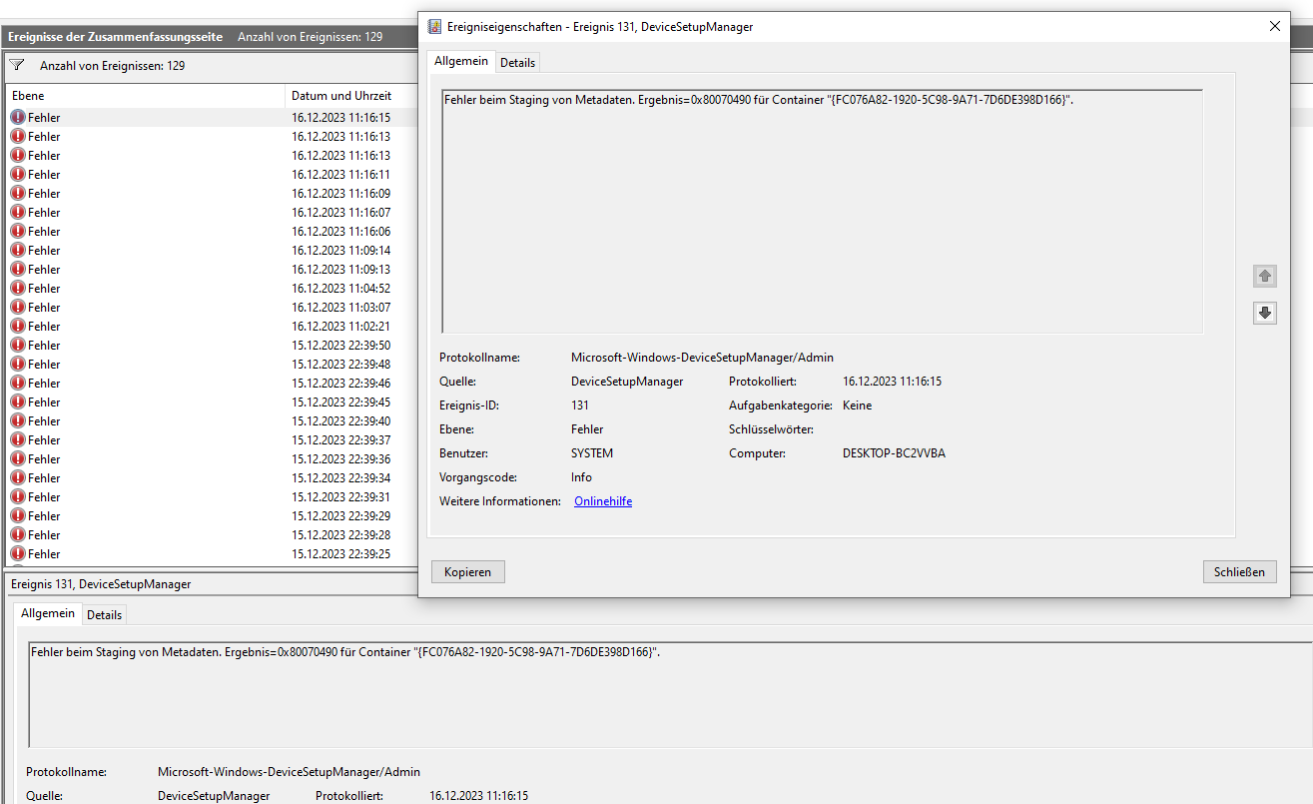Click error icon of row 15.12.2023 22:39:50
1313x804 pixels.
pos(18,345)
